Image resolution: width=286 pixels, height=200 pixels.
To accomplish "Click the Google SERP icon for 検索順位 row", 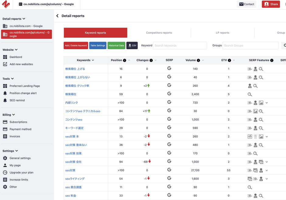I will [x=169, y=94].
